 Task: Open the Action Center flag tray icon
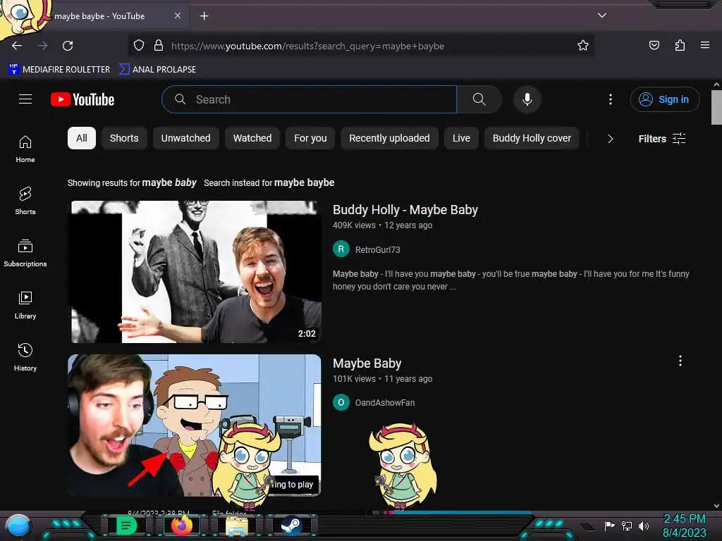pyautogui.click(x=610, y=526)
